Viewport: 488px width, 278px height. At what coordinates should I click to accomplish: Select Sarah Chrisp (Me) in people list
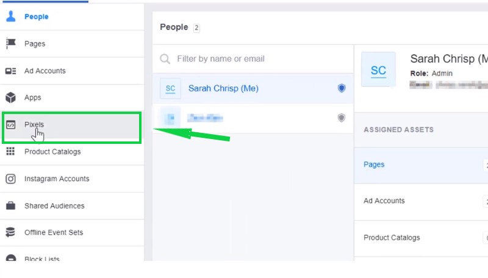coord(253,88)
